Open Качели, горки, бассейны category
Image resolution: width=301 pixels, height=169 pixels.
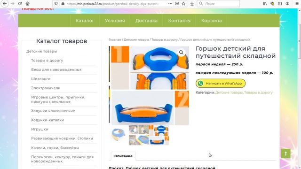click(55, 148)
